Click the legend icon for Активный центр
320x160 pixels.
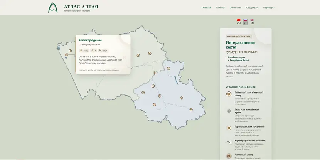click(x=229, y=156)
